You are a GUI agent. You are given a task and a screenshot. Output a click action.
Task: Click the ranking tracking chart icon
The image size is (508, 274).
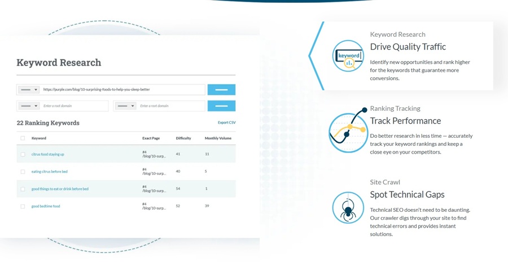(348, 130)
